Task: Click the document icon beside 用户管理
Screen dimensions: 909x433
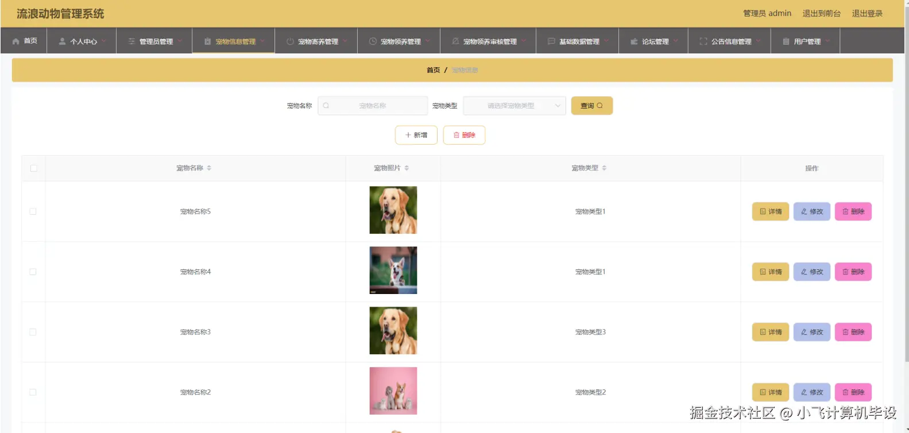Action: tap(786, 41)
